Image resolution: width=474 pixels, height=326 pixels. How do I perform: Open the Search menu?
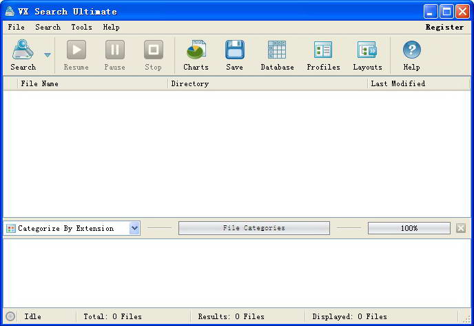[48, 27]
